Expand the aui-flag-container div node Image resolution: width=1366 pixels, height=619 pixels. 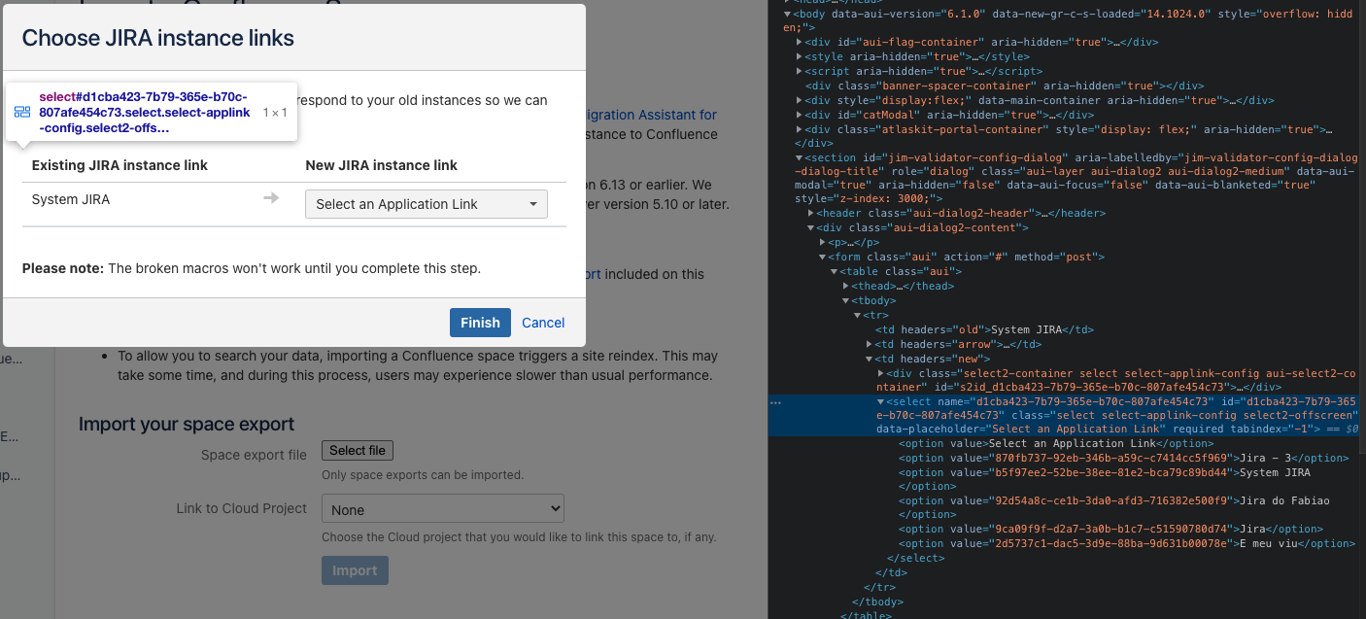(x=799, y=42)
